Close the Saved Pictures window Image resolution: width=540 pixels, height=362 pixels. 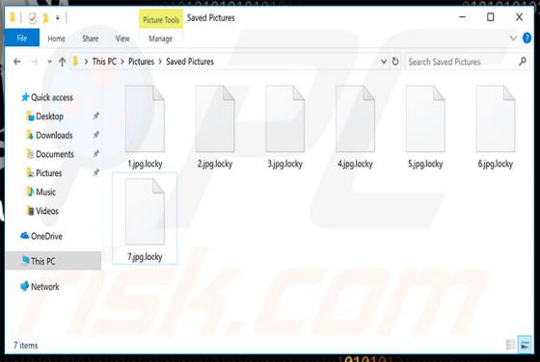(x=519, y=16)
